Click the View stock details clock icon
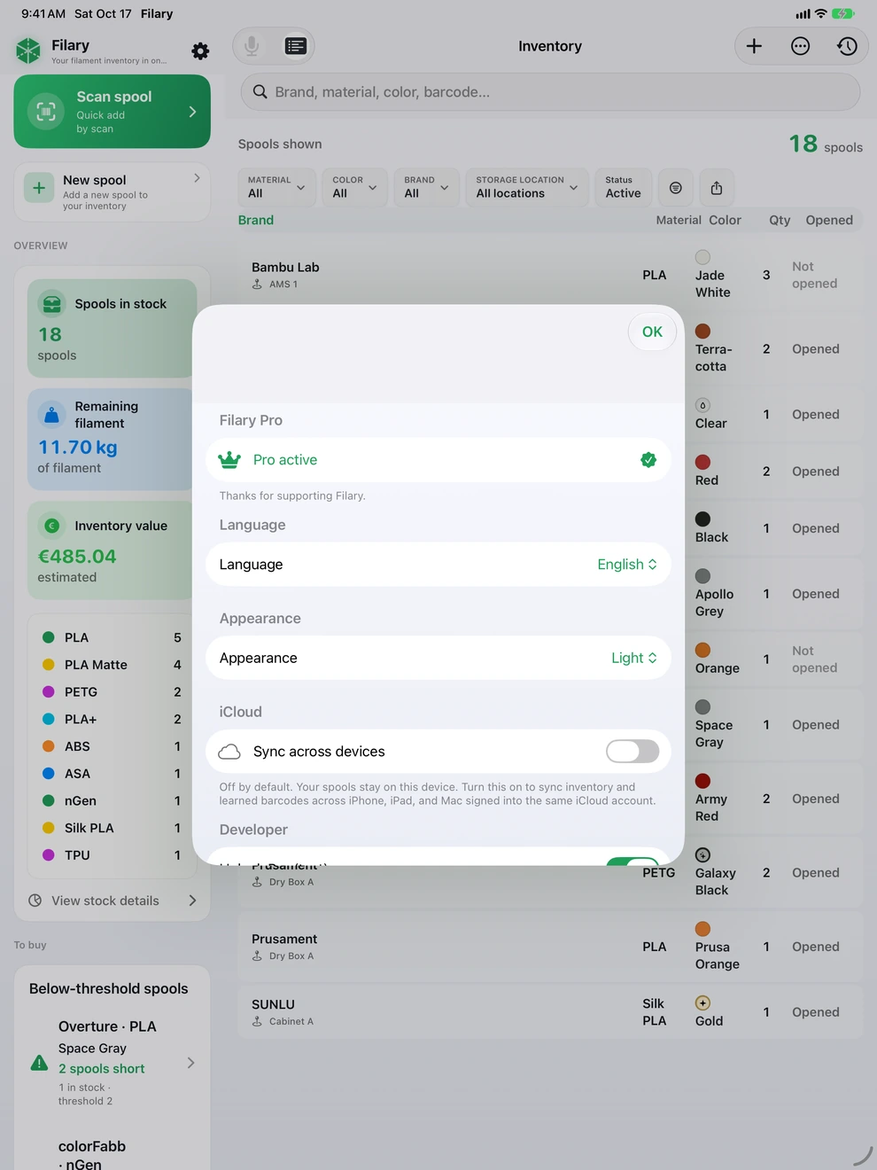The width and height of the screenshot is (877, 1170). [x=35, y=901]
